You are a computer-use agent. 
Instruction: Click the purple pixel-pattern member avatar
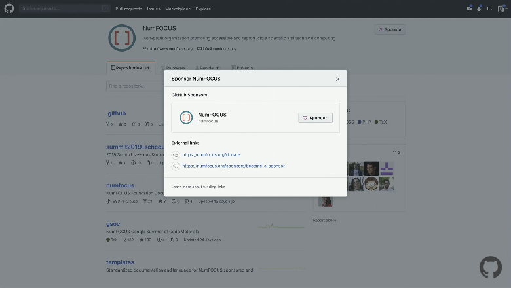(387, 169)
